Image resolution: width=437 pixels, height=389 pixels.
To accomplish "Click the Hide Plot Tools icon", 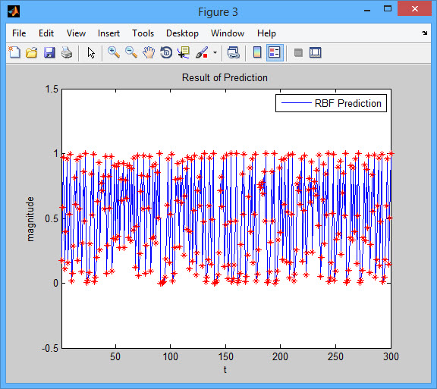I will [298, 52].
